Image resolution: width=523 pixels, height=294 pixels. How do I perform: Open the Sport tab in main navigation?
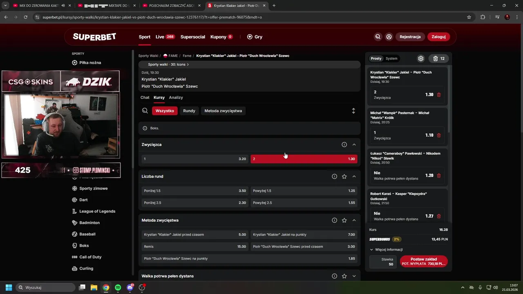point(145,37)
